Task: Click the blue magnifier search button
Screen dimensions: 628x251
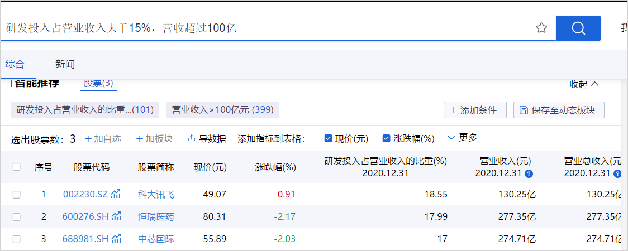Action: pyautogui.click(x=578, y=28)
